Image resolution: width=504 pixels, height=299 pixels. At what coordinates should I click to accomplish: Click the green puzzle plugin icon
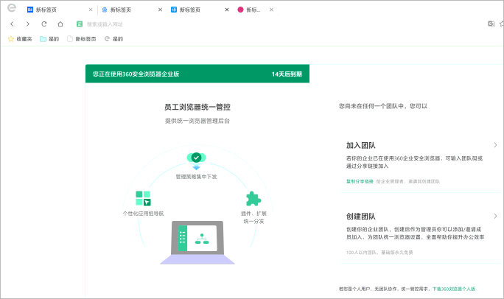253,199
